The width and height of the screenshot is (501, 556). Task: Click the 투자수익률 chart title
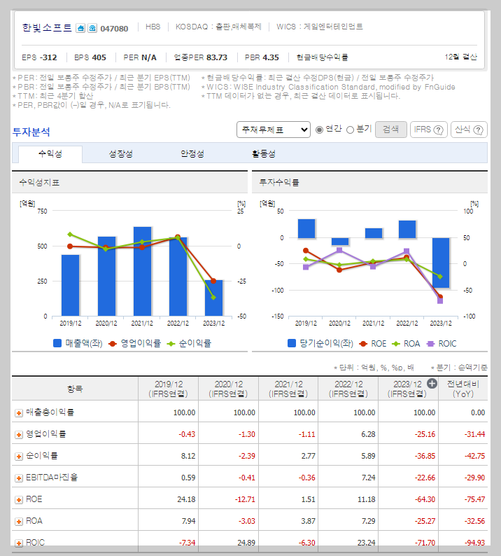[x=279, y=183]
